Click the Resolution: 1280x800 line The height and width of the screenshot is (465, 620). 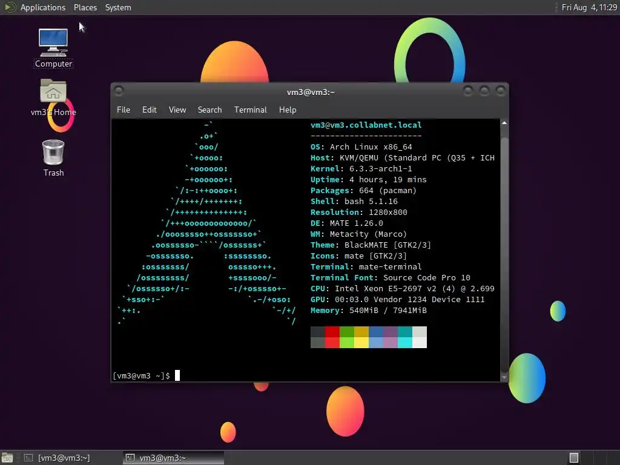(359, 213)
